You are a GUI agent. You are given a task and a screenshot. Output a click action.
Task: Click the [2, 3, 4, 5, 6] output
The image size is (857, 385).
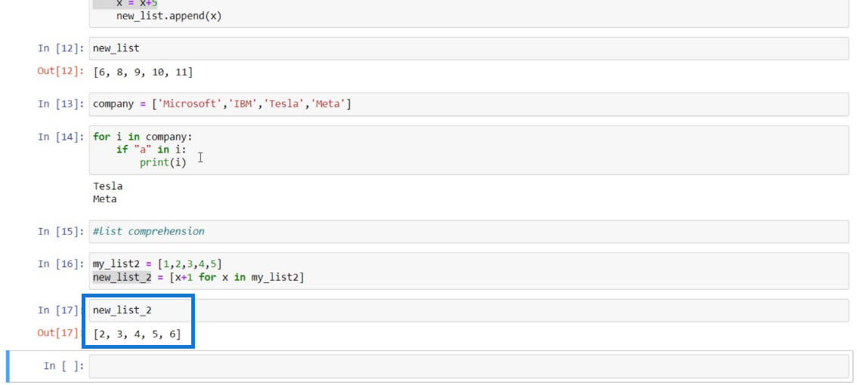click(137, 334)
